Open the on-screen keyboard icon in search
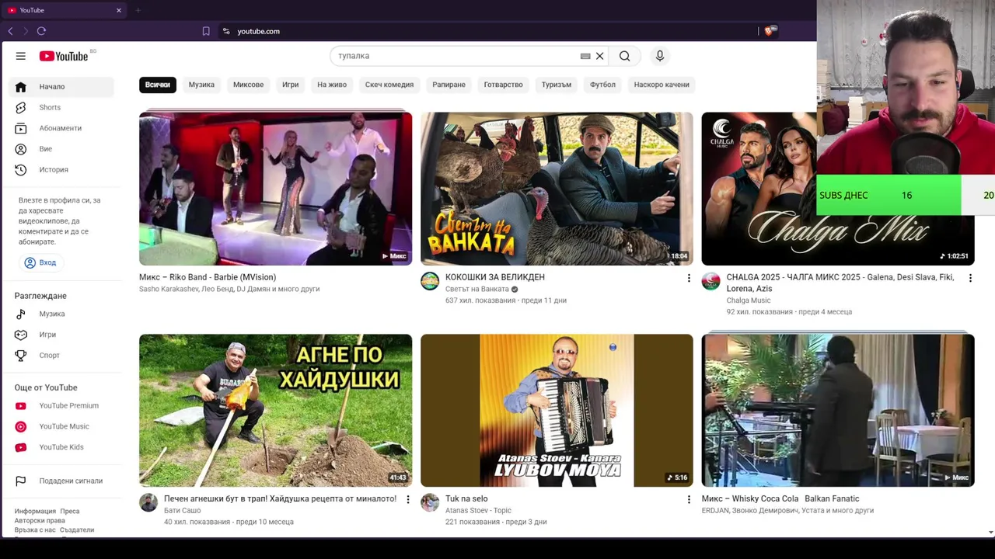The height and width of the screenshot is (559, 995). pyautogui.click(x=585, y=56)
